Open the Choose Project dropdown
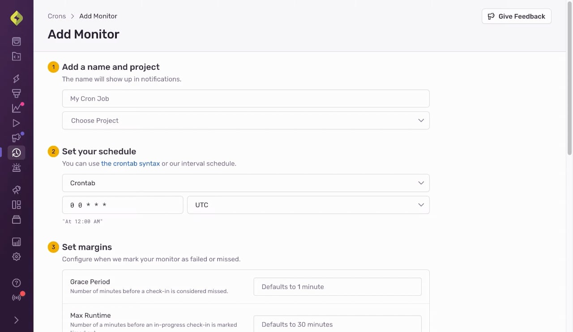This screenshot has width=573, height=332. [x=246, y=120]
